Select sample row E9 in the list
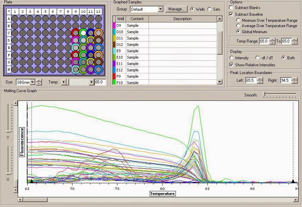 click(x=134, y=51)
